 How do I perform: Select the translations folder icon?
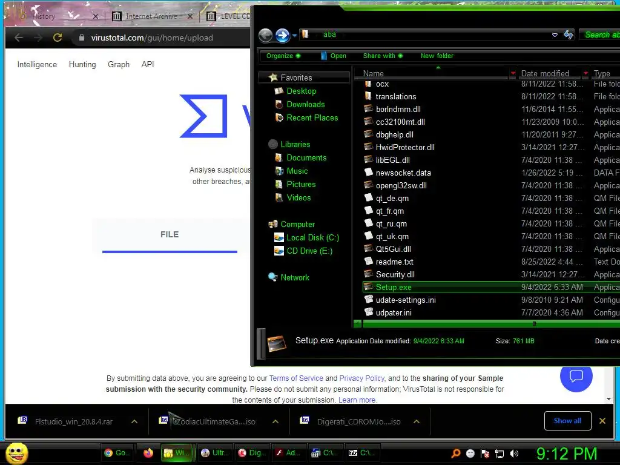pyautogui.click(x=368, y=96)
